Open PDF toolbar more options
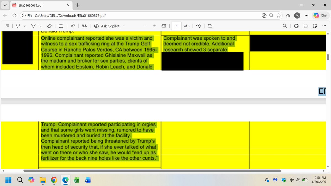331x186 pixels. (x=324, y=26)
